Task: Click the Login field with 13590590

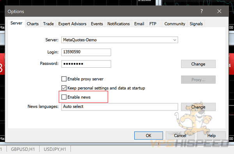Action: pyautogui.click(x=86, y=52)
